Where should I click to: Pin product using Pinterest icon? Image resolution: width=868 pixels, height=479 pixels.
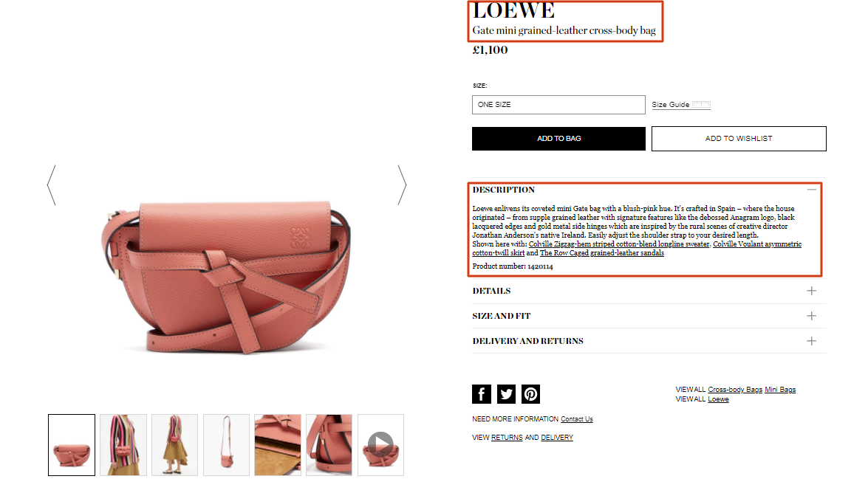tap(530, 394)
